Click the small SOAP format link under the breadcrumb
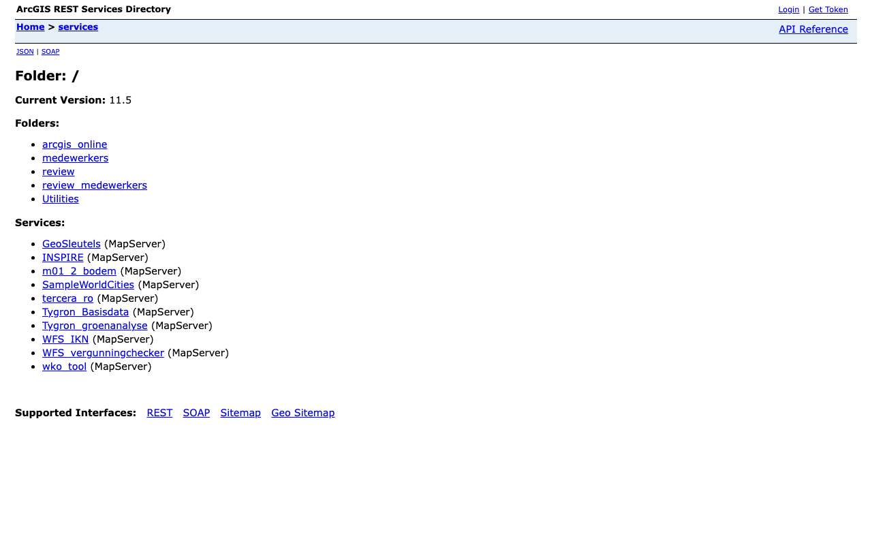872x545 pixels. [50, 52]
